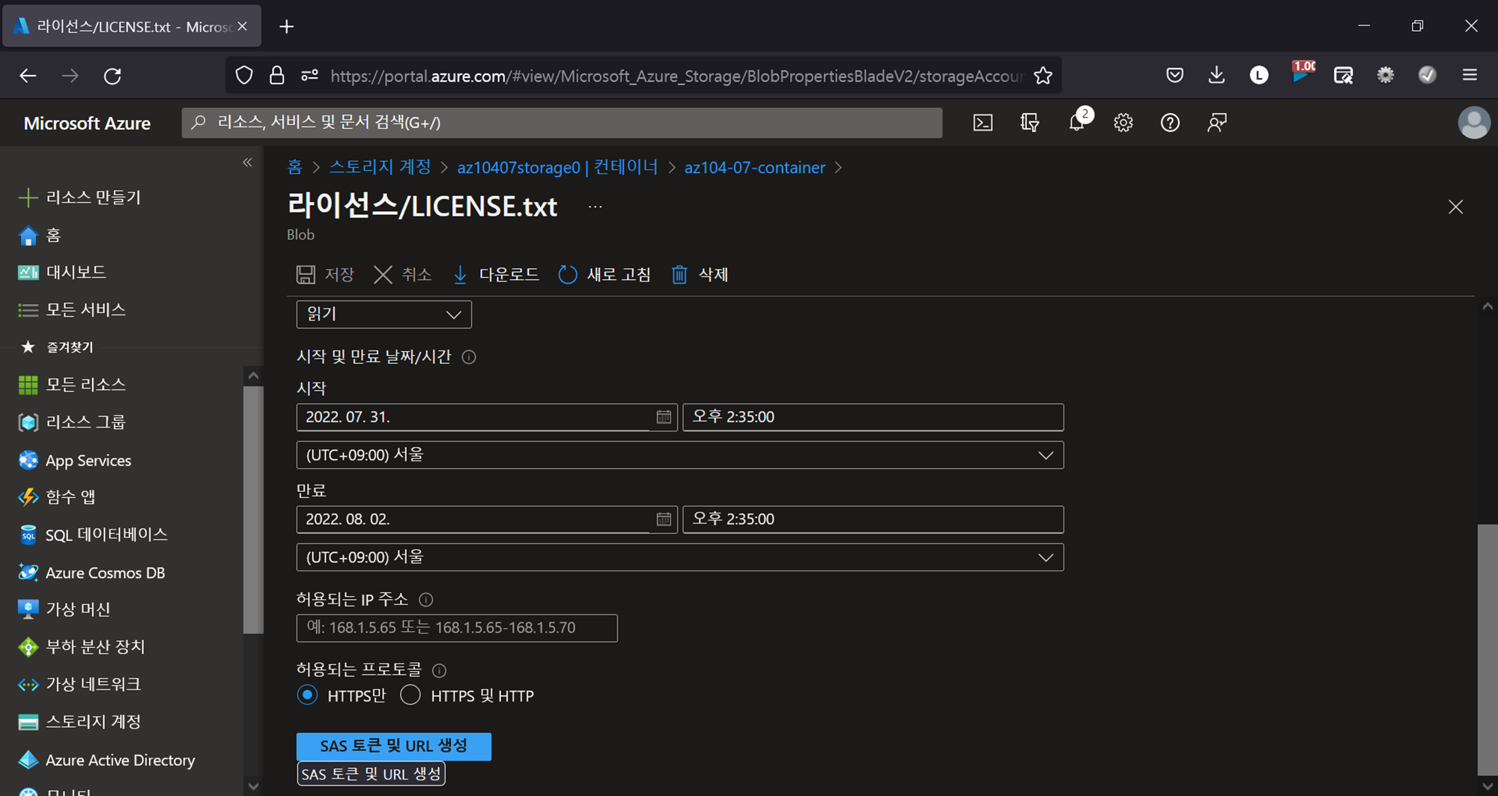Focus the Azure resource search box

562,123
